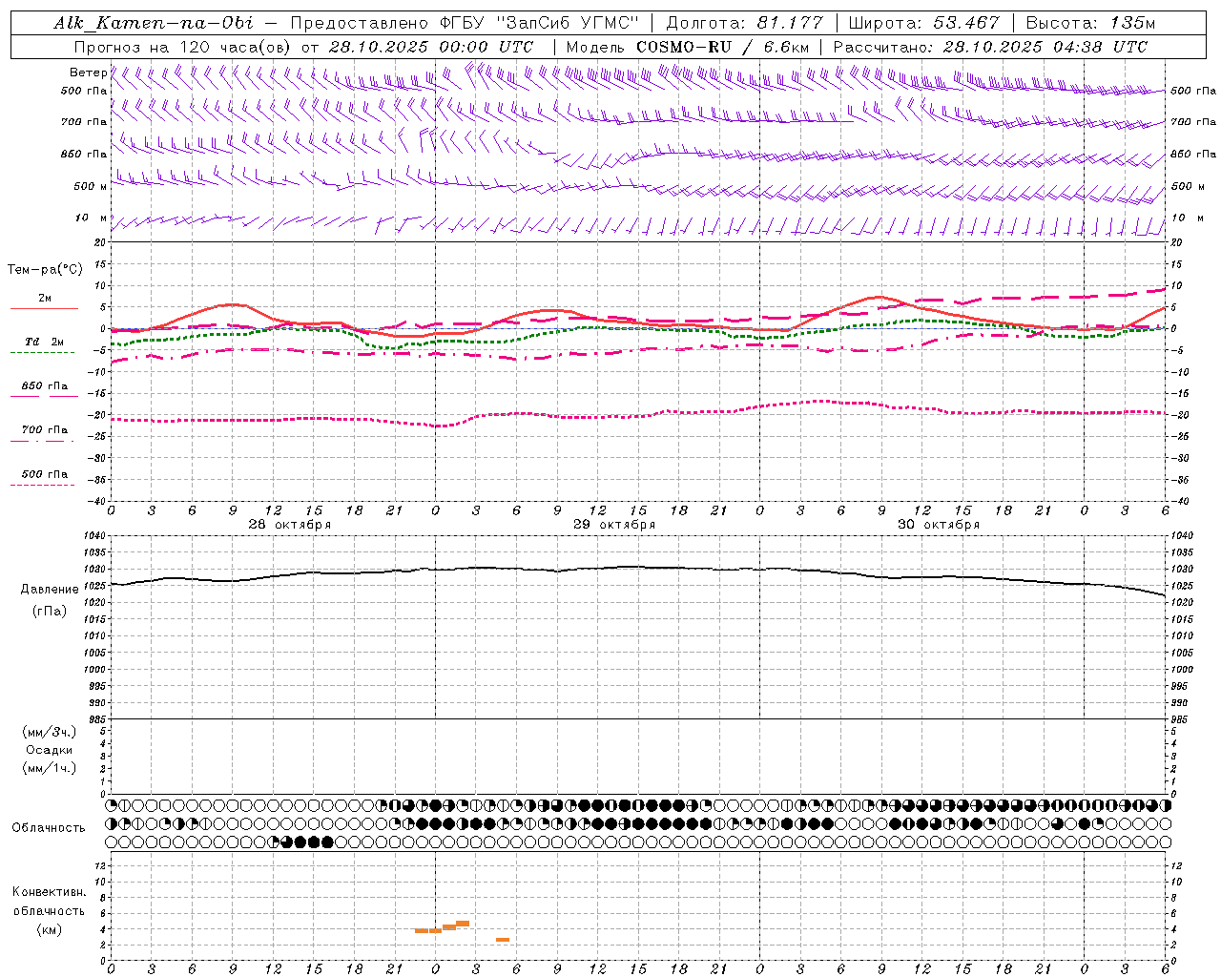The width and height of the screenshot is (1221, 977).
Task: Click the forecast start time 28.10.2025 00:00 UTC
Action: click(431, 47)
